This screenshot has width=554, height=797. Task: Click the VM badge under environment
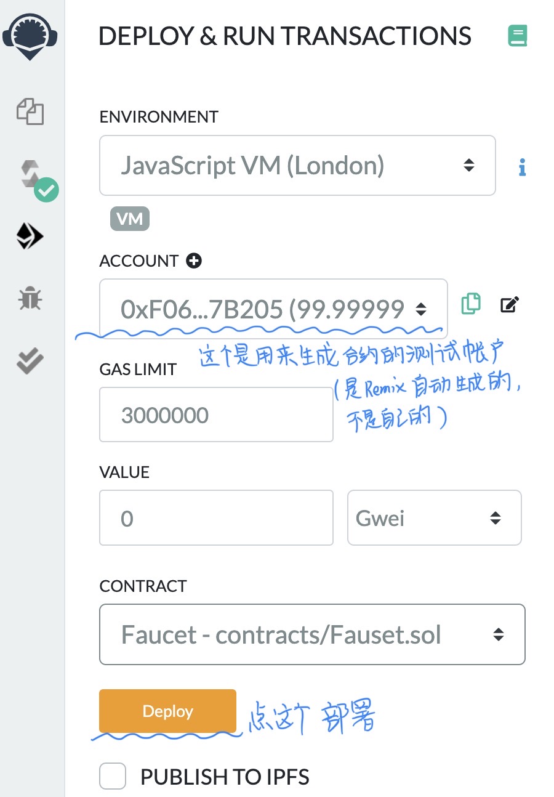[x=129, y=219]
